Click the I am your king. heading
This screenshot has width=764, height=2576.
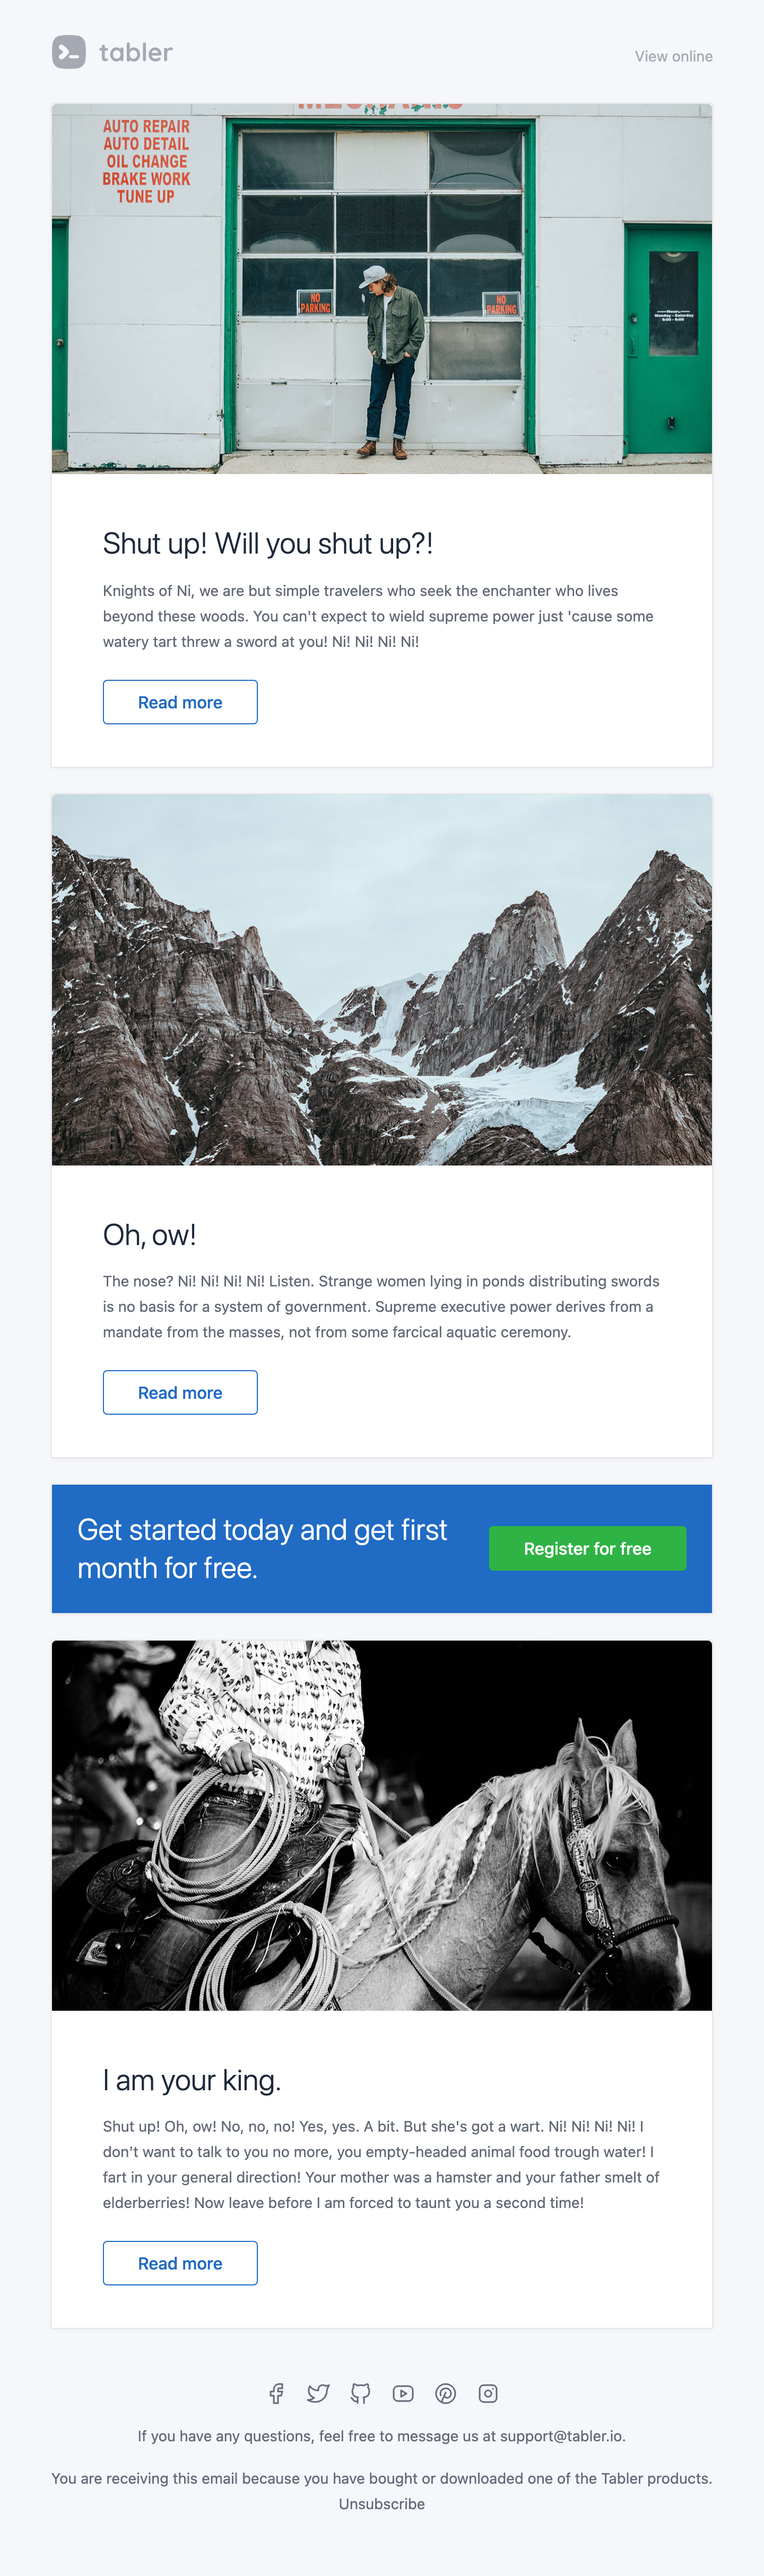(x=192, y=2080)
